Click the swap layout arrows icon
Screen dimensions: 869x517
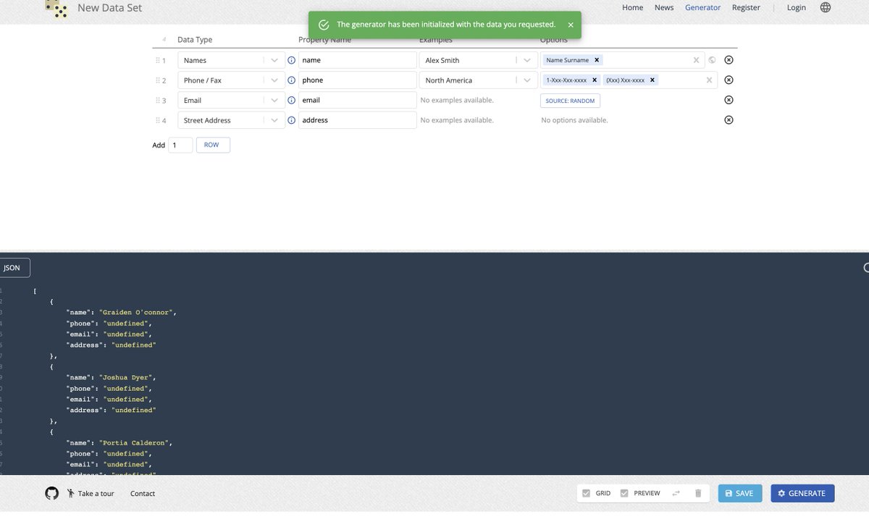click(676, 493)
